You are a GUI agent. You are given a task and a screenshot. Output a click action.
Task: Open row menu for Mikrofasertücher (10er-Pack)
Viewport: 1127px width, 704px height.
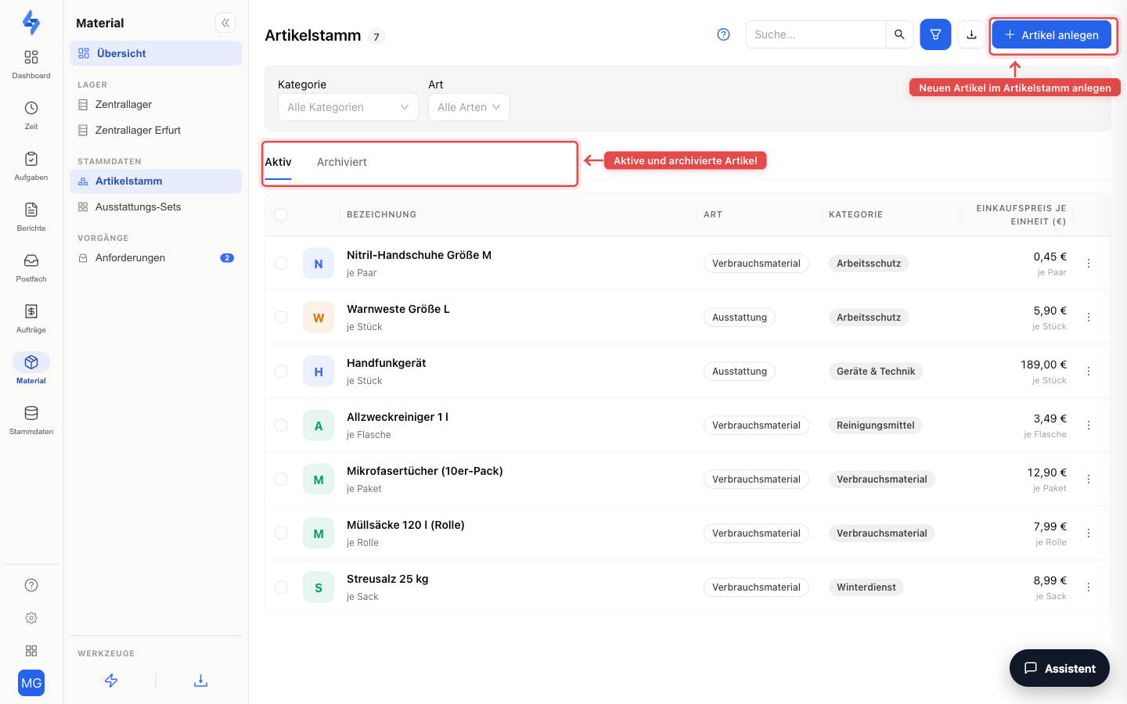pyautogui.click(x=1089, y=480)
